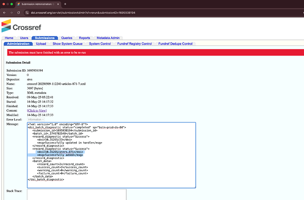Open the Home tab
This screenshot has height=200, width=304.
coord(9,38)
